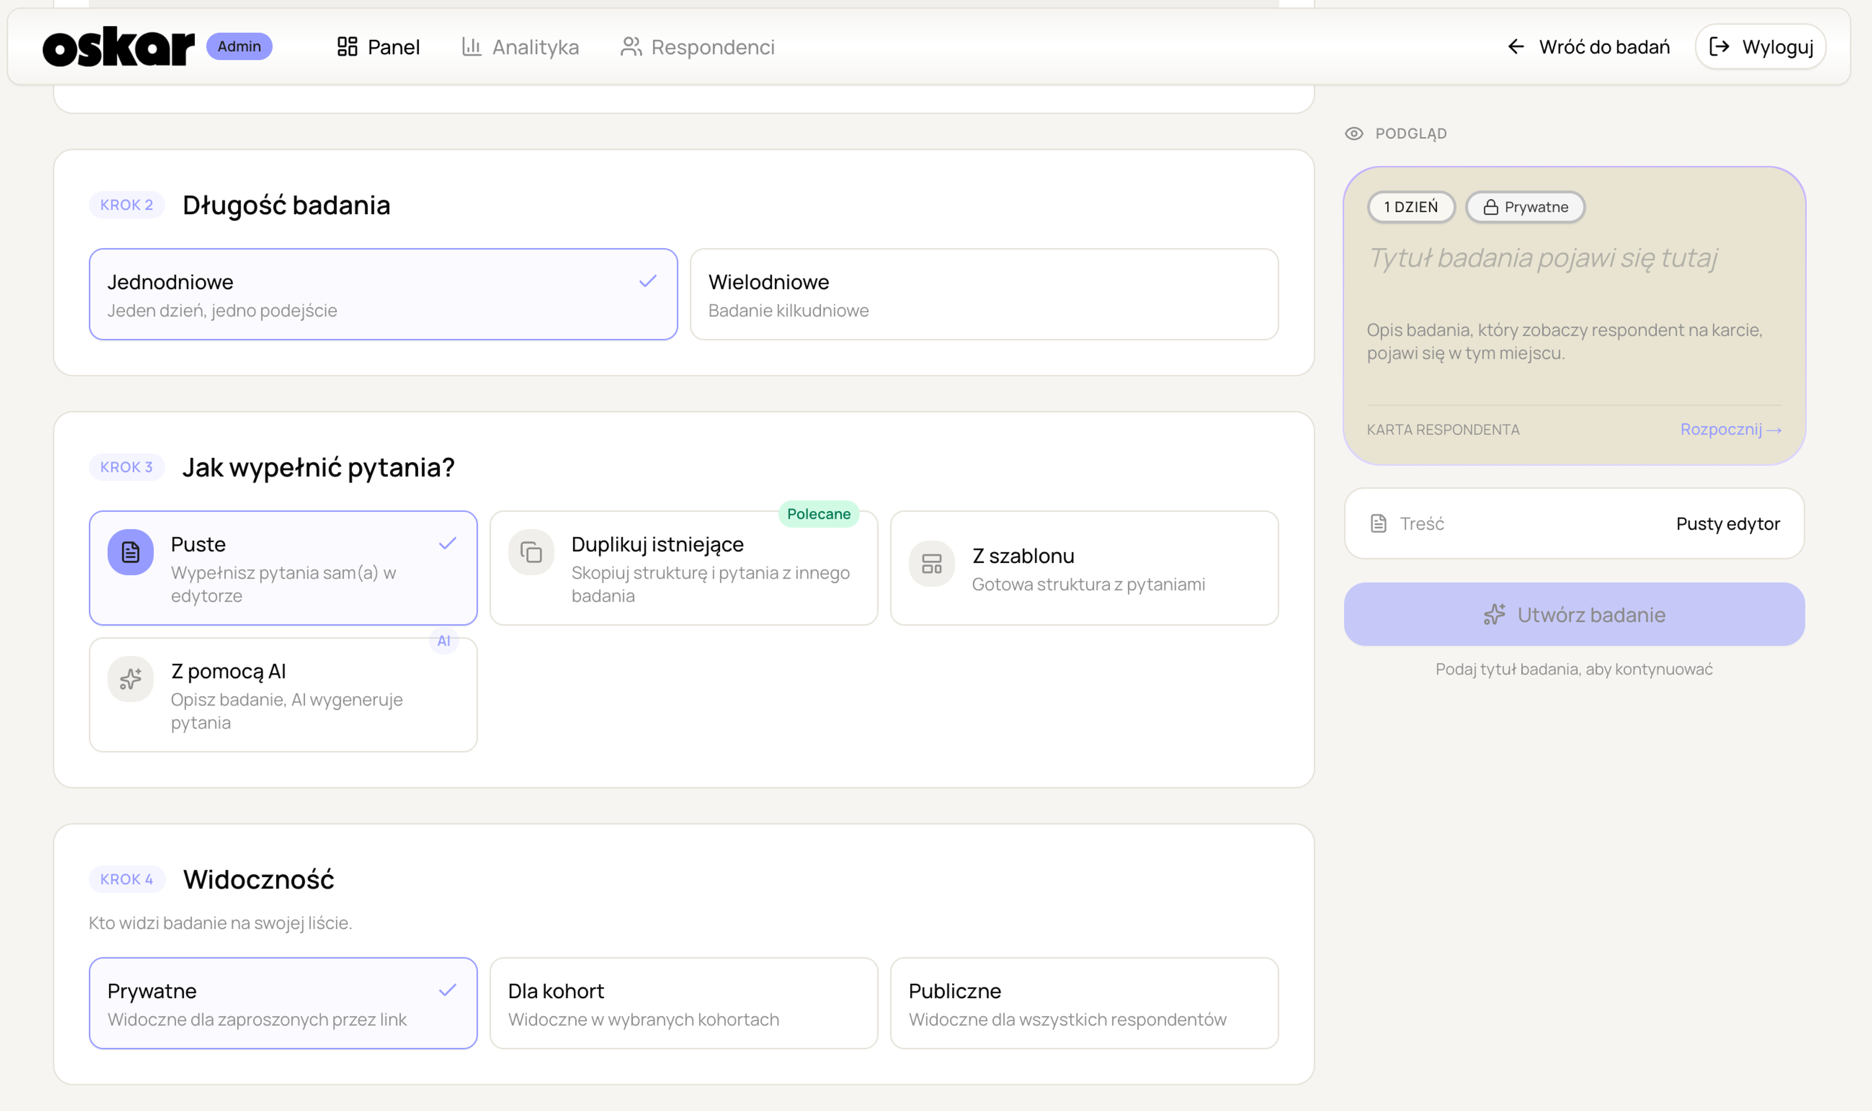Click the template layout icon on Z szablonu
Viewport: 1872px width, 1111px height.
click(932, 564)
